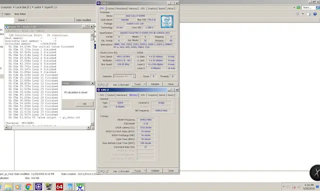Open File Explorer folder taskbar icon

pos(8,186)
